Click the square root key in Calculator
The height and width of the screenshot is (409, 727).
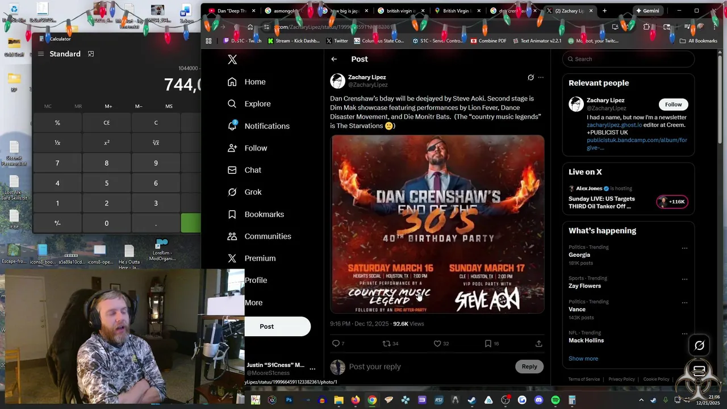(156, 143)
